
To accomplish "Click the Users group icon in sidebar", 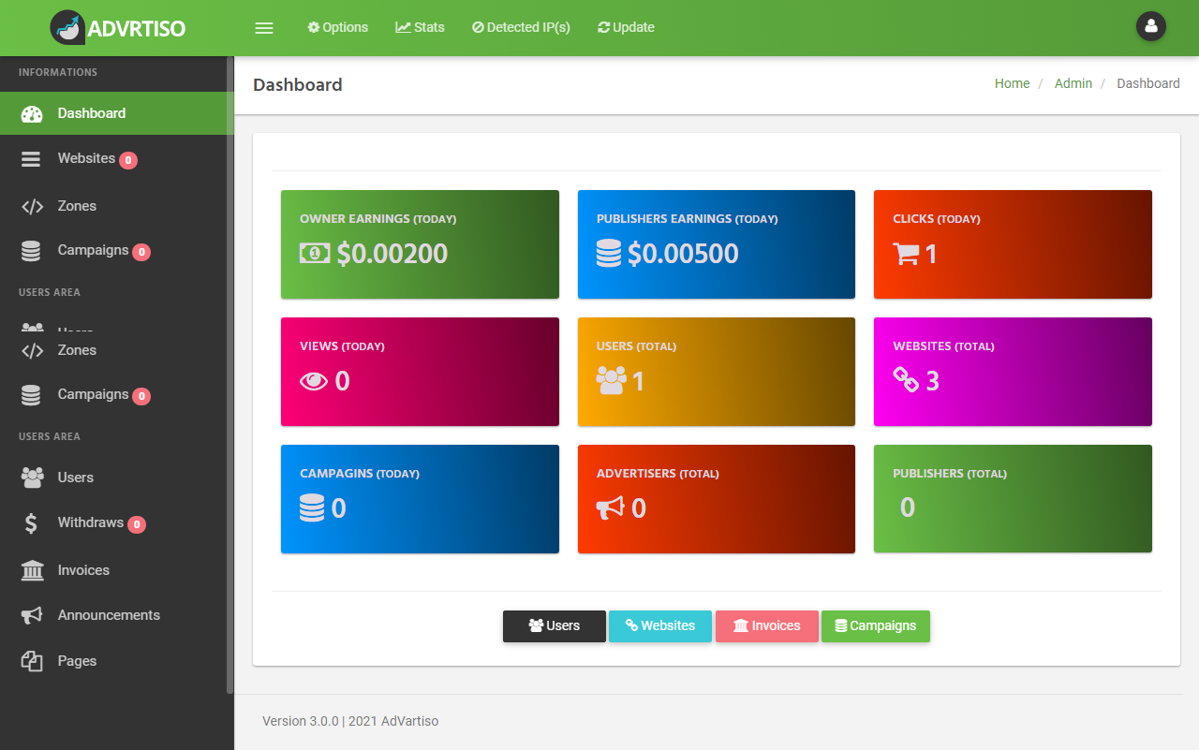I will pos(31,478).
